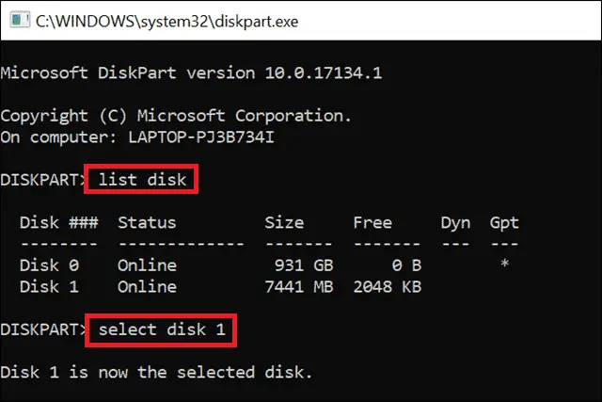Click the 'Gpt' column header
Viewport: 602px width, 402px height.
click(x=504, y=223)
